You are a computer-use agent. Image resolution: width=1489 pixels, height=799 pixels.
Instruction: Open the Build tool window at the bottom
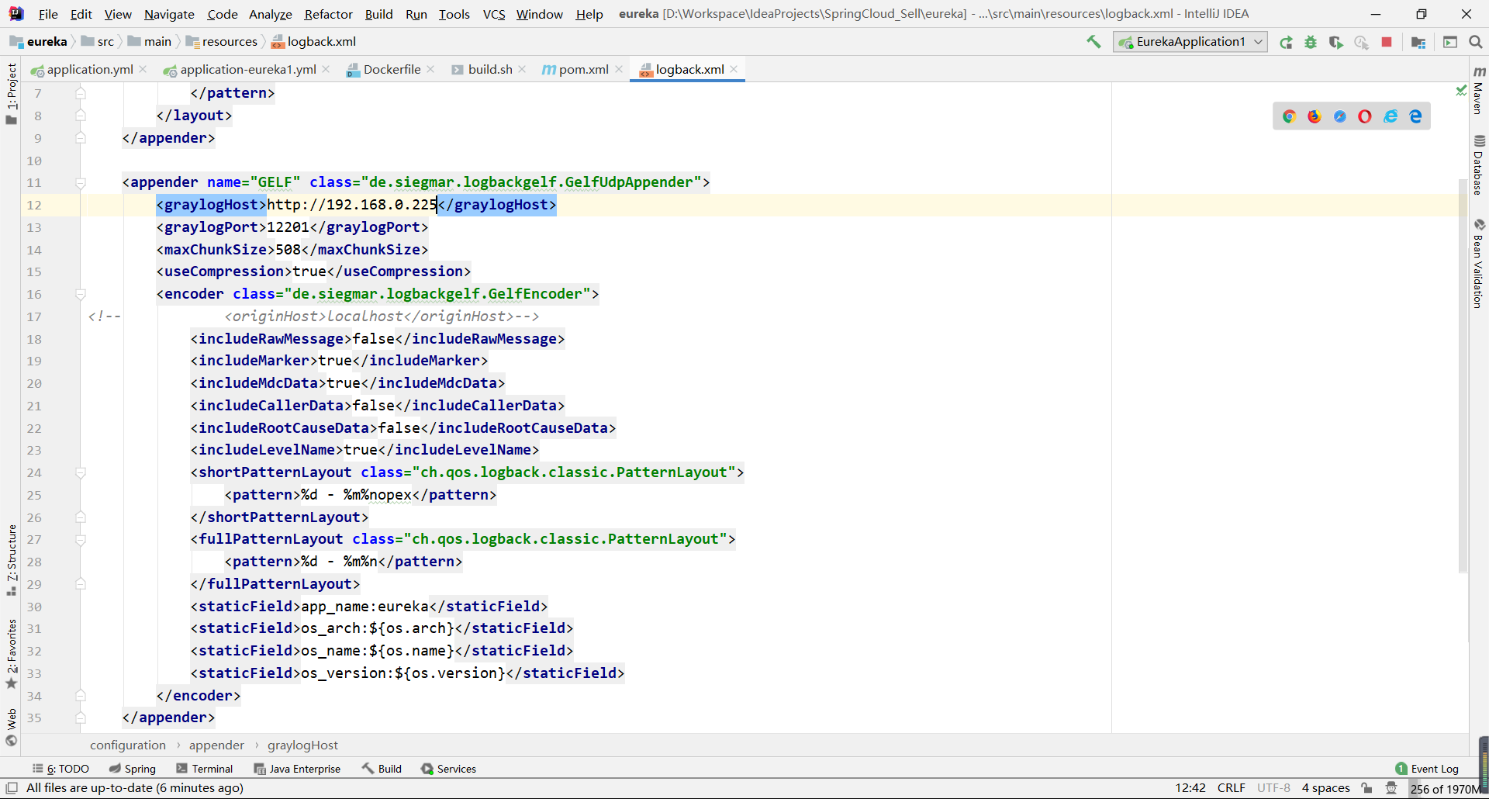382,769
